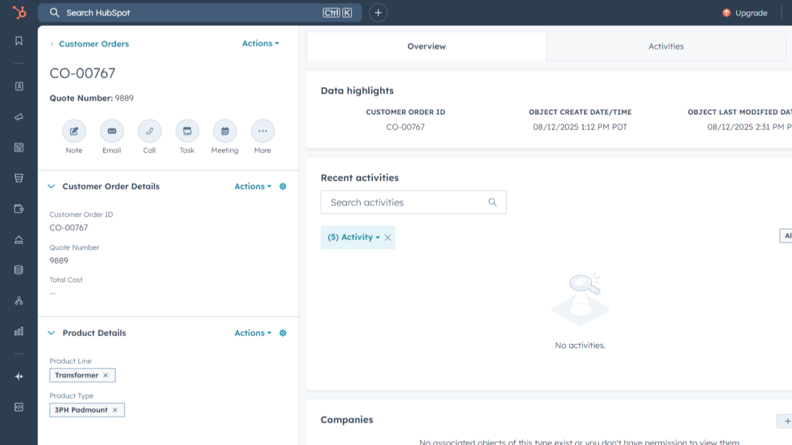This screenshot has height=445, width=792.
Task: Schedule a Meeting with calendar icon
Action: tap(225, 131)
